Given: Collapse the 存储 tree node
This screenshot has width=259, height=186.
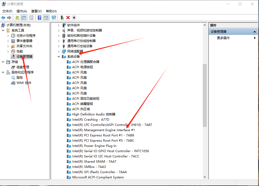Looking at the screenshot, I should pyautogui.click(x=3, y=62).
